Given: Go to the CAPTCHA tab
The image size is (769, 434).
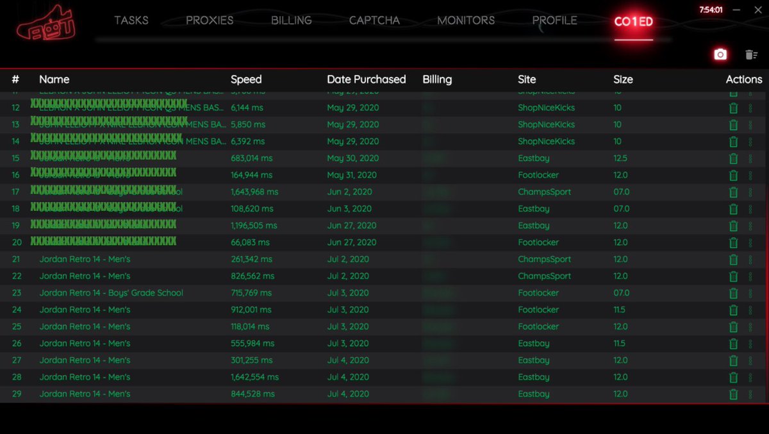Looking at the screenshot, I should [x=374, y=21].
